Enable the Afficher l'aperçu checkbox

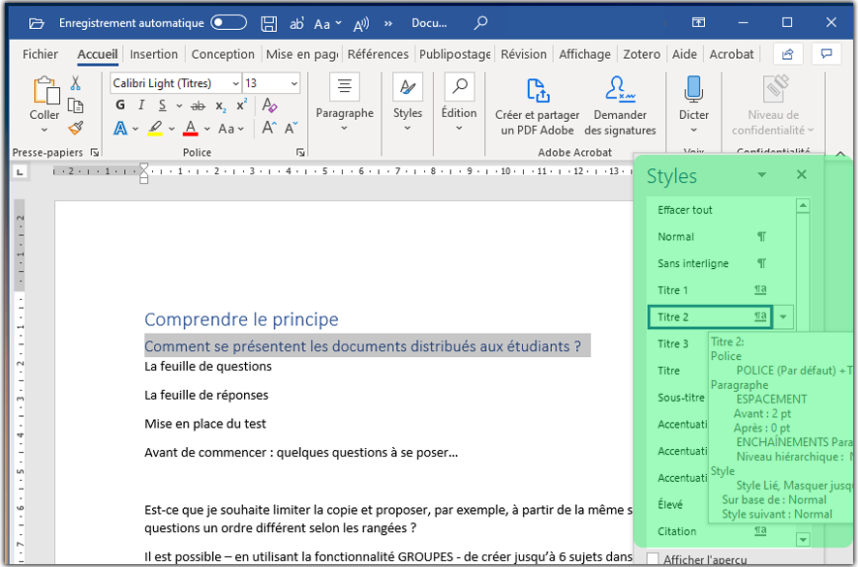[x=653, y=559]
